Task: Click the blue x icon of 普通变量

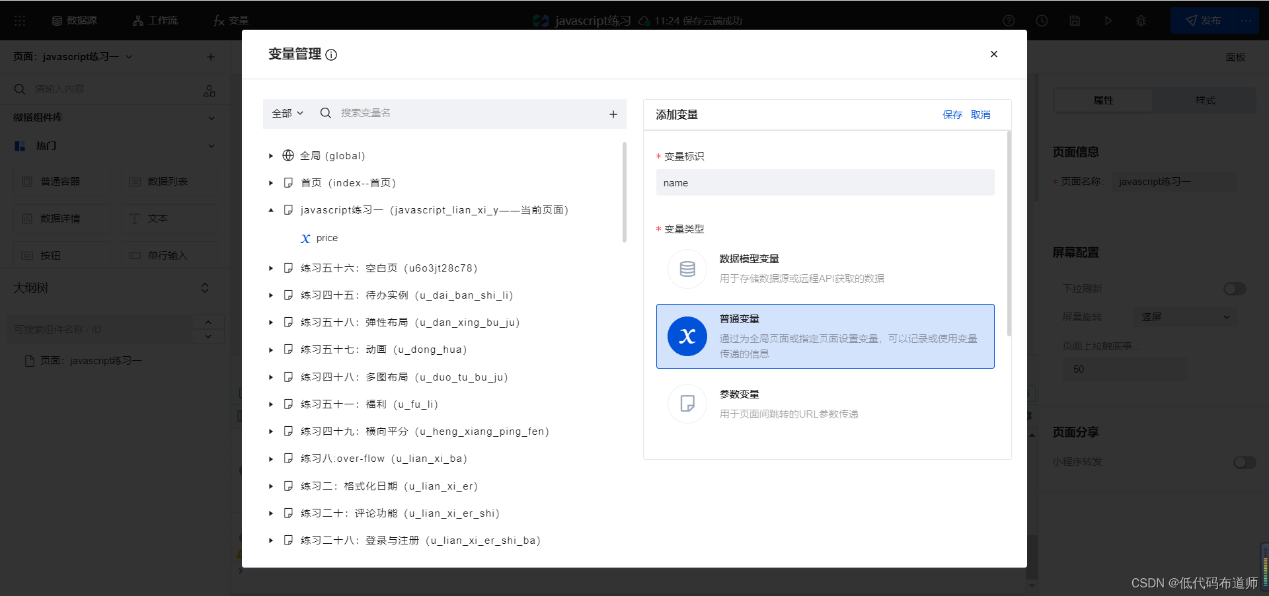Action: (687, 336)
